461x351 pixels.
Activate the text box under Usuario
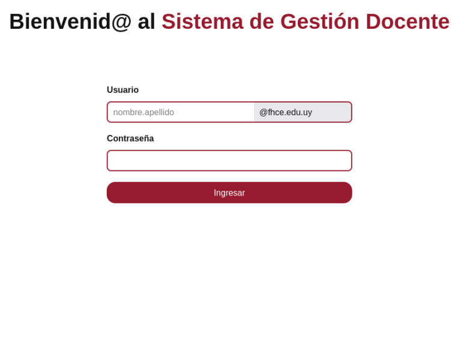(181, 112)
